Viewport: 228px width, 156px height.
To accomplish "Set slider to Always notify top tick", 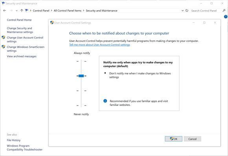I will pos(81,61).
